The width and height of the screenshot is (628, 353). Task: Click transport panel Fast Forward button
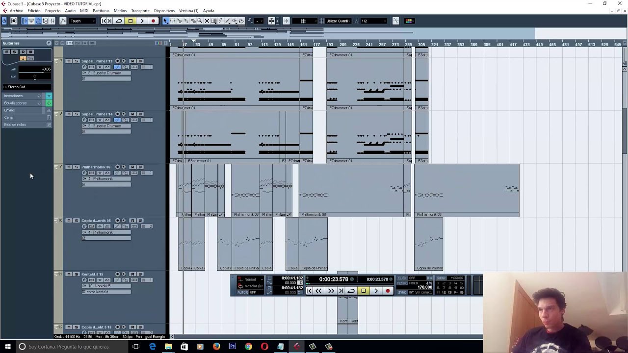point(331,291)
